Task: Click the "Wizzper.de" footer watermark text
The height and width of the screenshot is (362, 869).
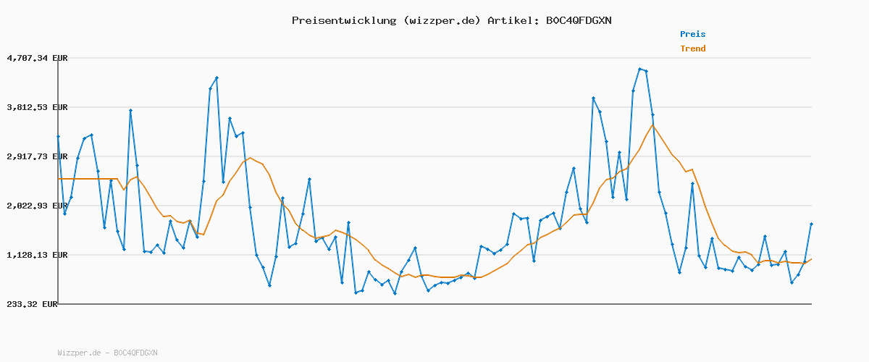Action: click(79, 353)
